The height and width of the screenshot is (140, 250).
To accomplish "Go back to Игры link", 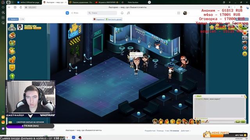I will pos(75,13).
